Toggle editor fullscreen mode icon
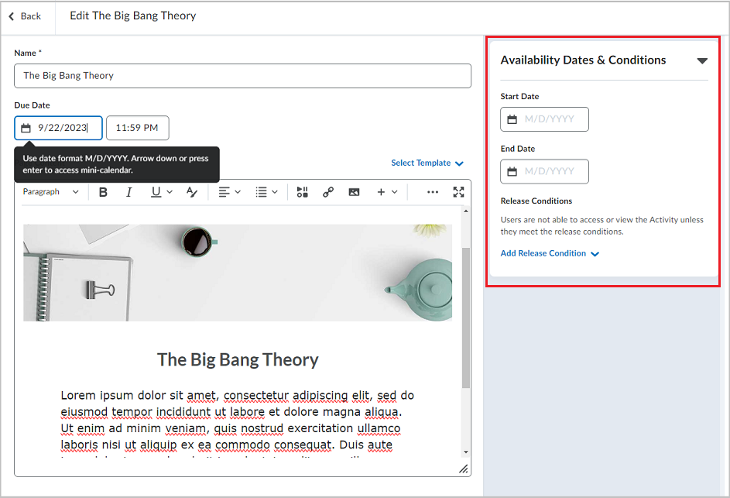The height and width of the screenshot is (498, 730). coord(458,192)
